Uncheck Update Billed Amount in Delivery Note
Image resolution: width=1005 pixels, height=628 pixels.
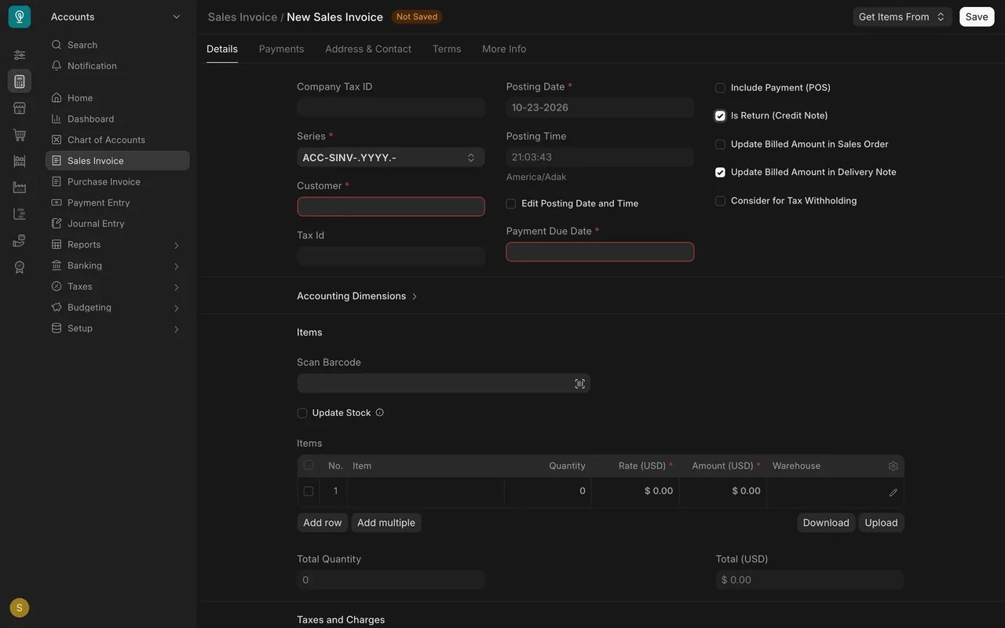click(720, 173)
